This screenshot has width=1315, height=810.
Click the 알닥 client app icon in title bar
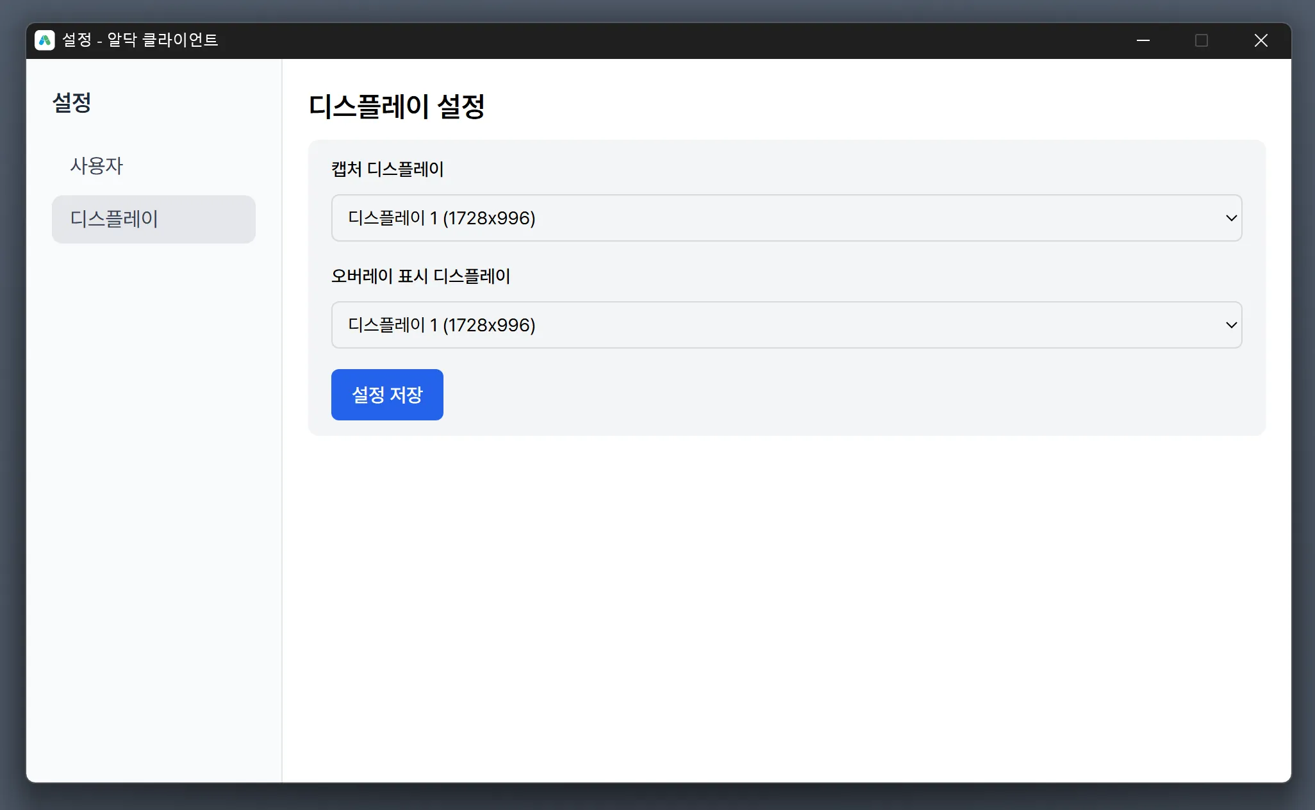point(44,40)
